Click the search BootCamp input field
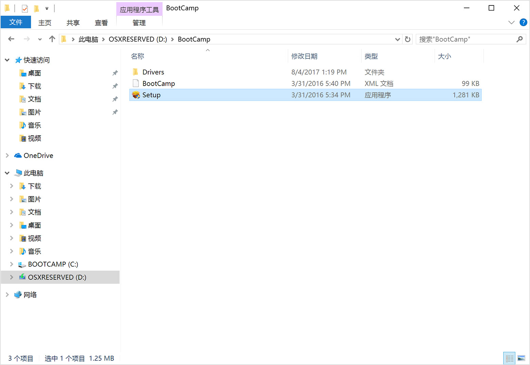 (471, 39)
